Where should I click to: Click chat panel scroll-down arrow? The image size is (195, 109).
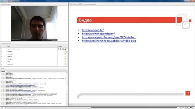[67, 105]
